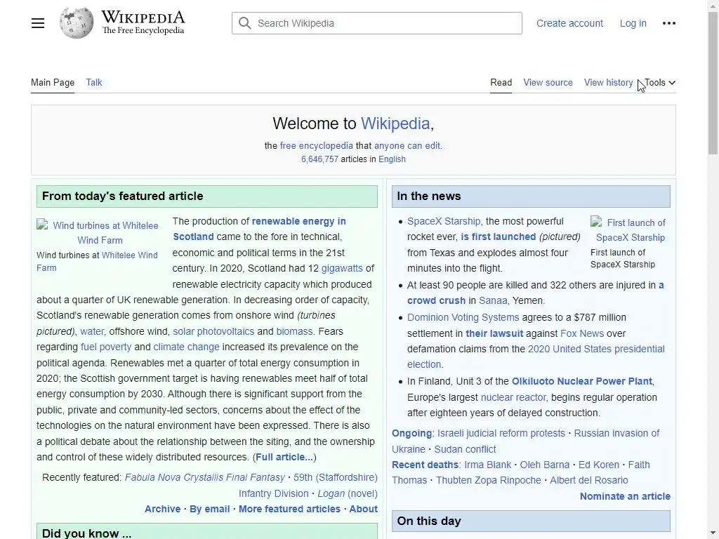Open the English language link
The image size is (719, 539).
point(392,159)
